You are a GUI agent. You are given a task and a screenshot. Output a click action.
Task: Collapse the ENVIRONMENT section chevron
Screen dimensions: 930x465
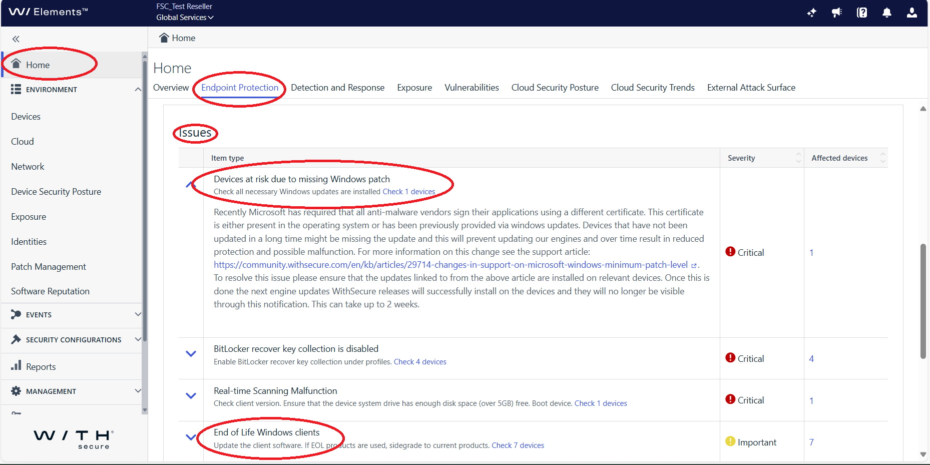138,89
